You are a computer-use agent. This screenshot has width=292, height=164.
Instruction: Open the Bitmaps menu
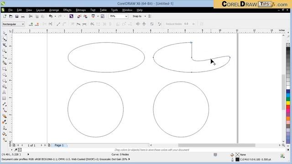point(81,10)
